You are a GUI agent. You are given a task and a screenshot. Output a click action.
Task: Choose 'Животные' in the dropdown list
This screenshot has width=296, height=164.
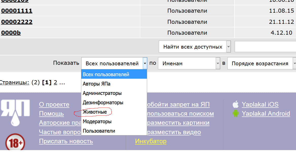[114, 112]
